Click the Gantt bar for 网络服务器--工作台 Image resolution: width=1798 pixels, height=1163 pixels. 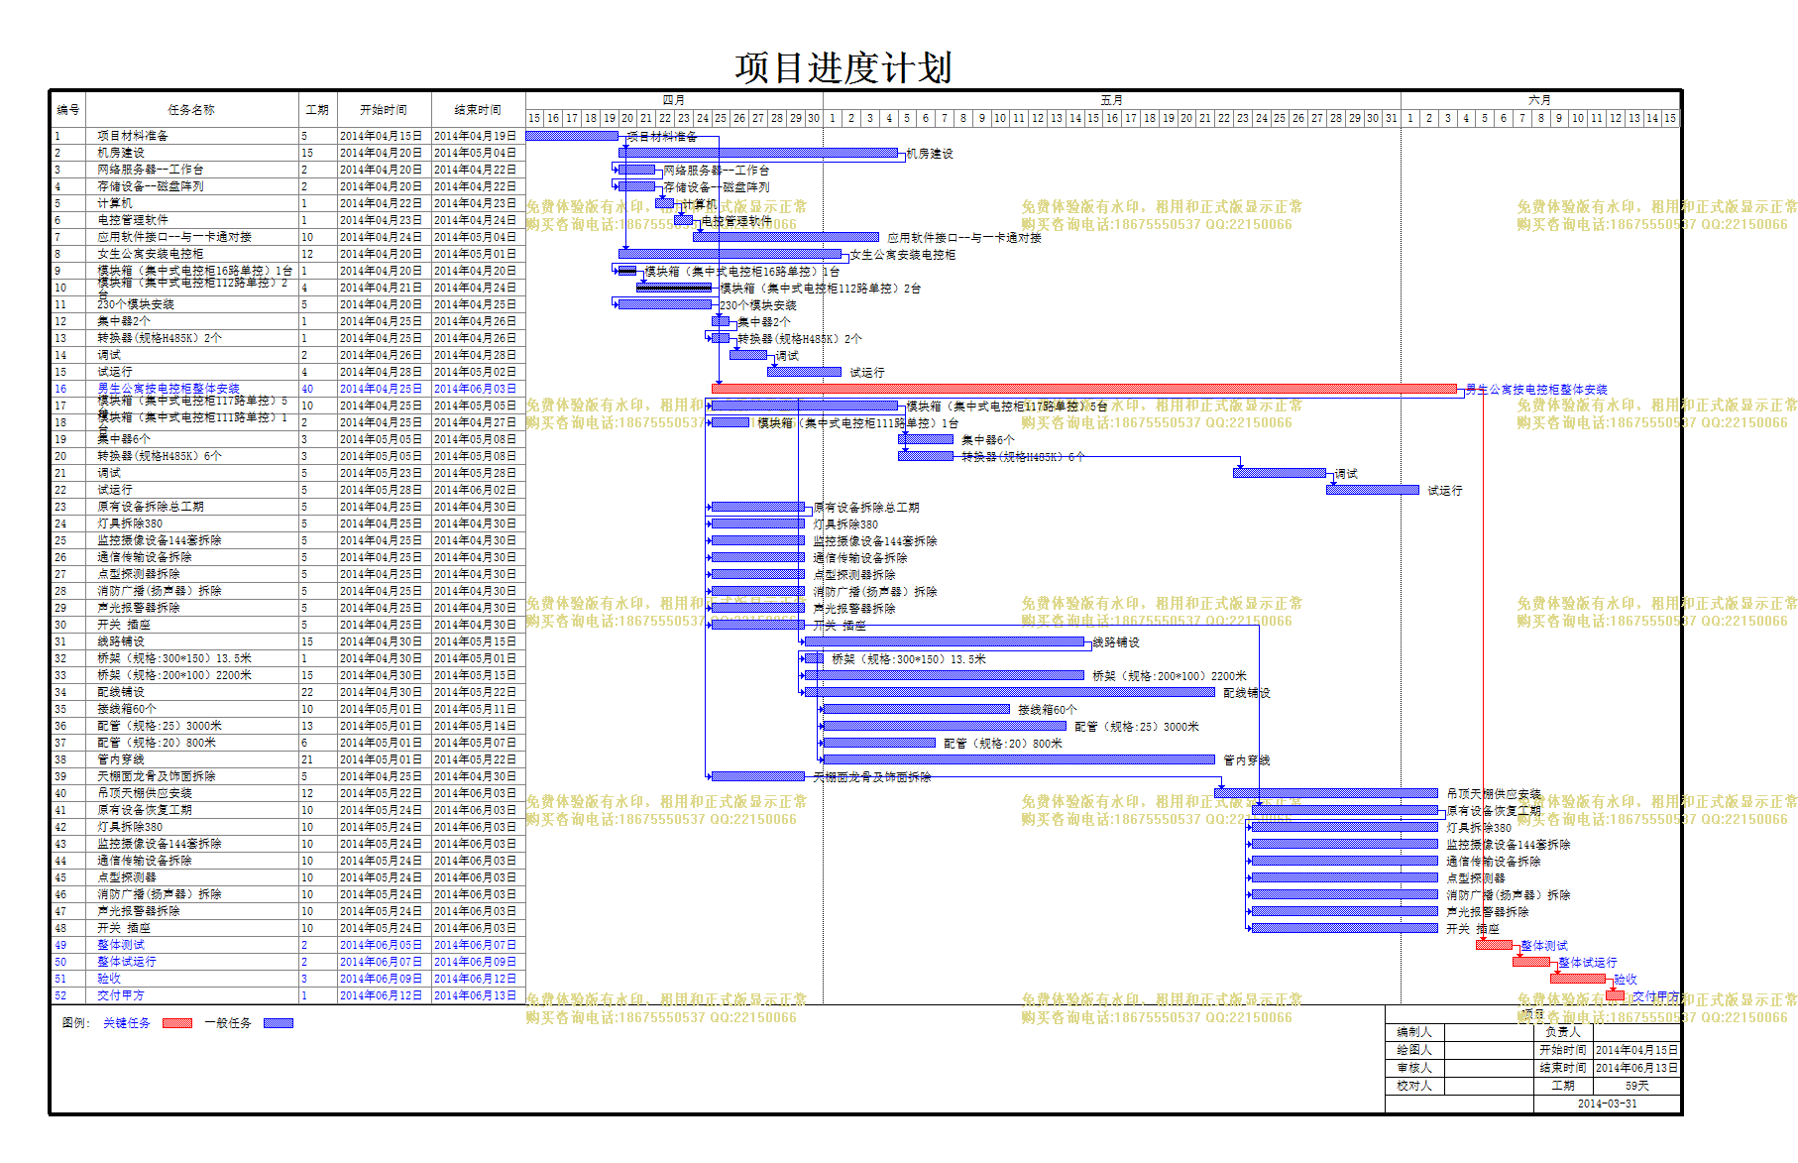(x=636, y=170)
